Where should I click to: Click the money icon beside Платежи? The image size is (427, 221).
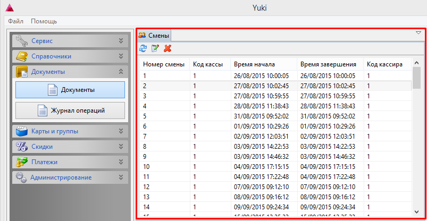point(22,162)
